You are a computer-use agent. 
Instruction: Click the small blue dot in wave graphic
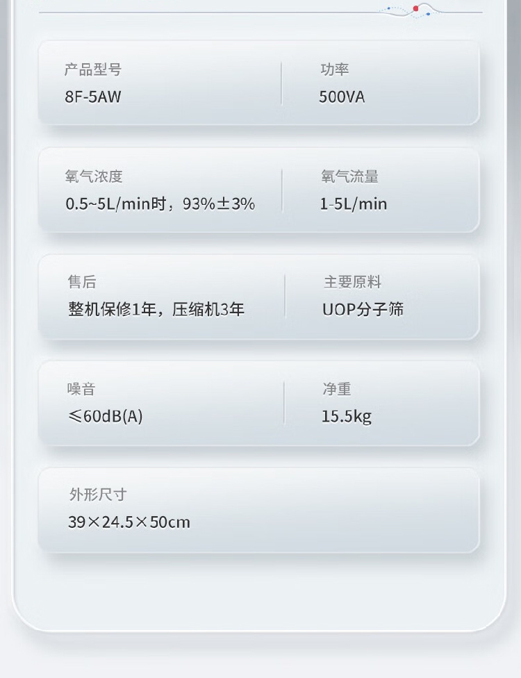pyautogui.click(x=429, y=14)
